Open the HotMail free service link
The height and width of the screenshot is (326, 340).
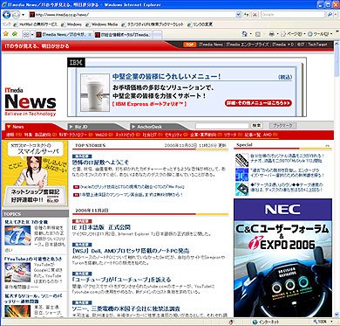[36, 24]
